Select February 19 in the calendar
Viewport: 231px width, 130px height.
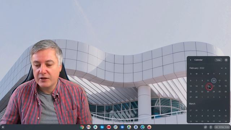[x=226, y=86]
